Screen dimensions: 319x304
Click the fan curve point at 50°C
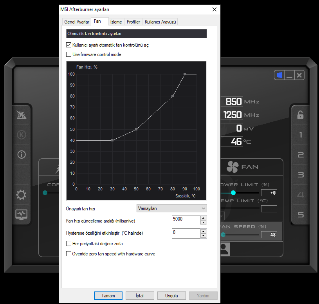[x=136, y=129]
